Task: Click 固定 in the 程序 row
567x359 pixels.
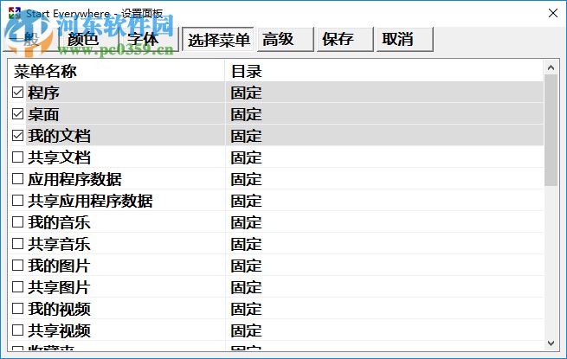Action: [x=246, y=93]
